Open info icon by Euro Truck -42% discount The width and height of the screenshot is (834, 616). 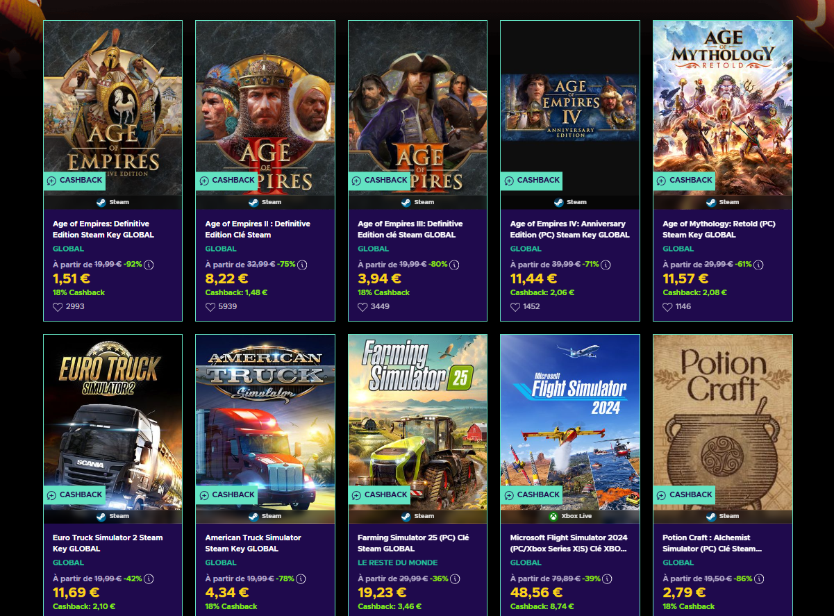(149, 578)
